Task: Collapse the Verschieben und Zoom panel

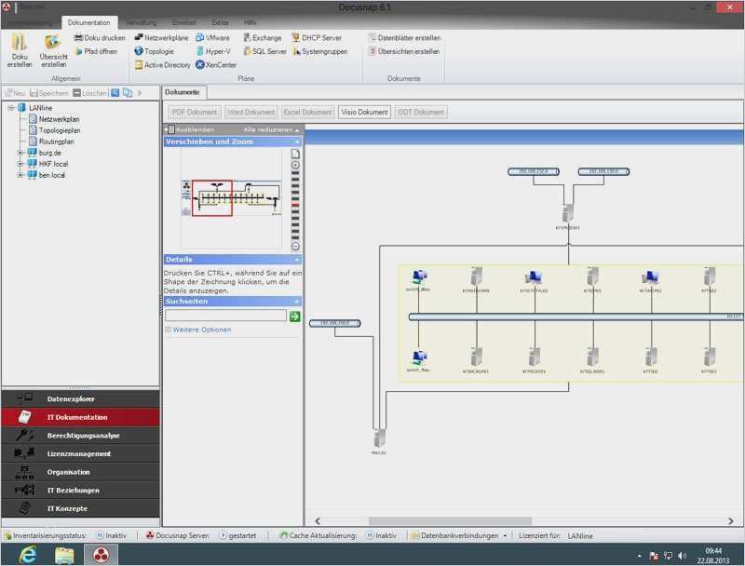Action: point(297,141)
